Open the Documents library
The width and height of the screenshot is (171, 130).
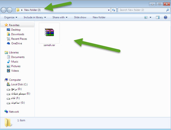(18, 57)
